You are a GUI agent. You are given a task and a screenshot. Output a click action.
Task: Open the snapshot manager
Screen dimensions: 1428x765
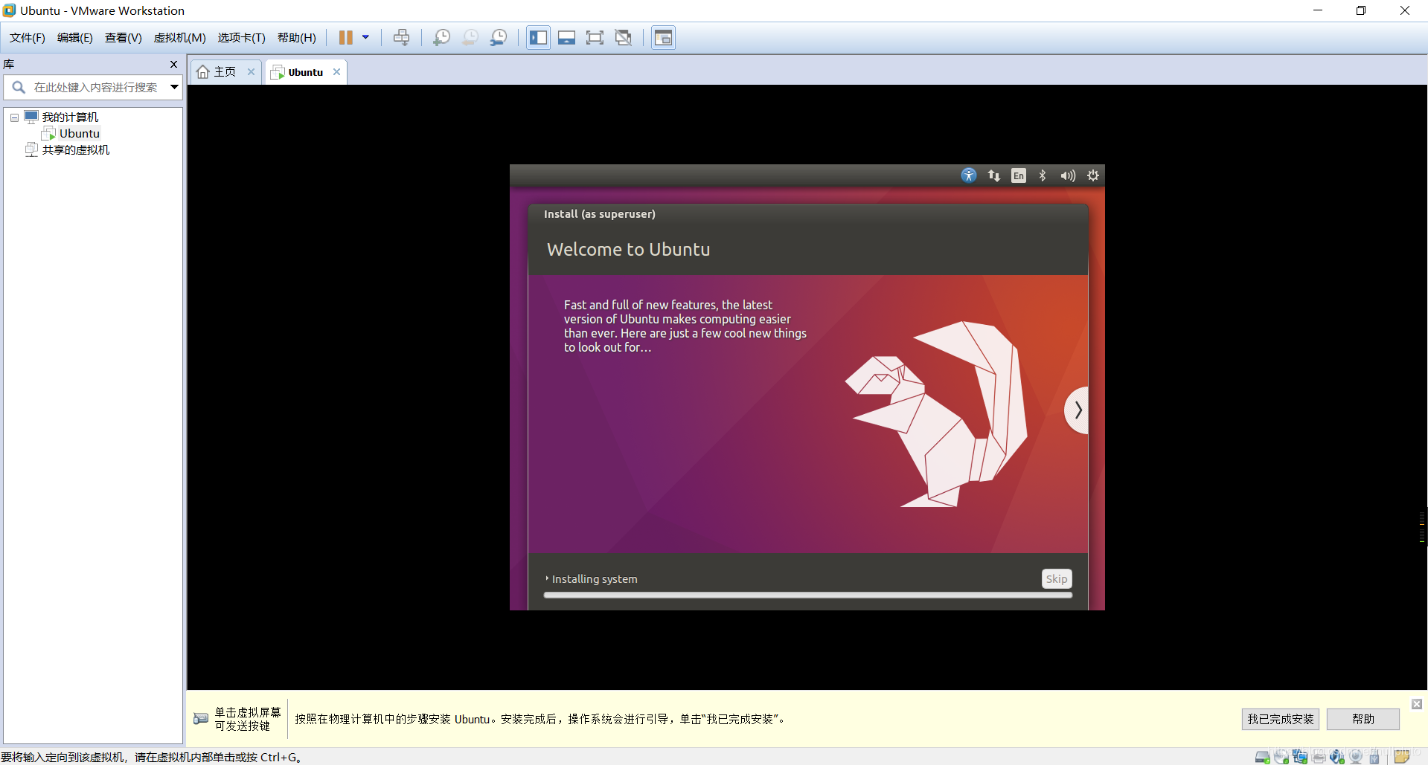pyautogui.click(x=499, y=37)
